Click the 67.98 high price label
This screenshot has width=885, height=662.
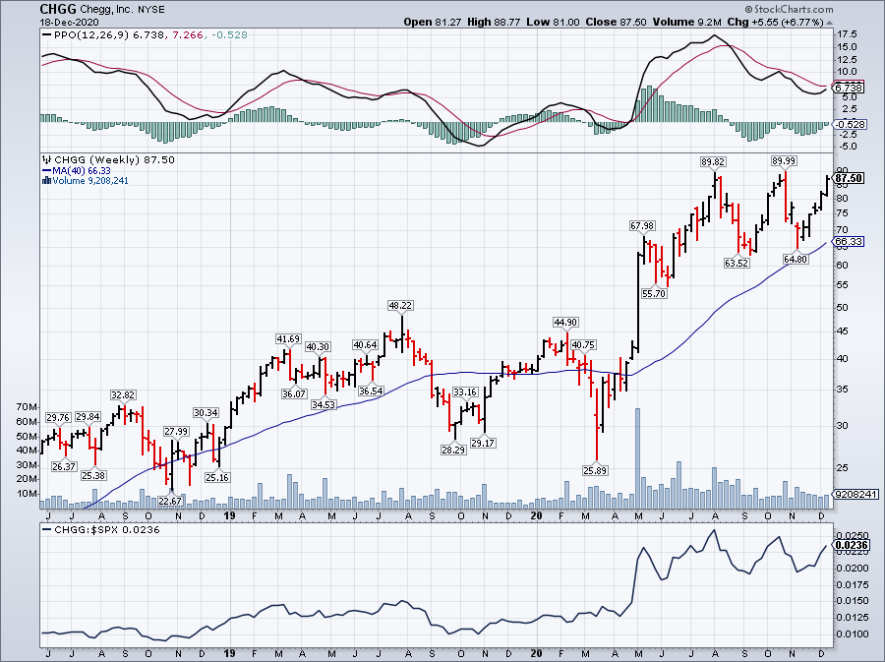642,225
